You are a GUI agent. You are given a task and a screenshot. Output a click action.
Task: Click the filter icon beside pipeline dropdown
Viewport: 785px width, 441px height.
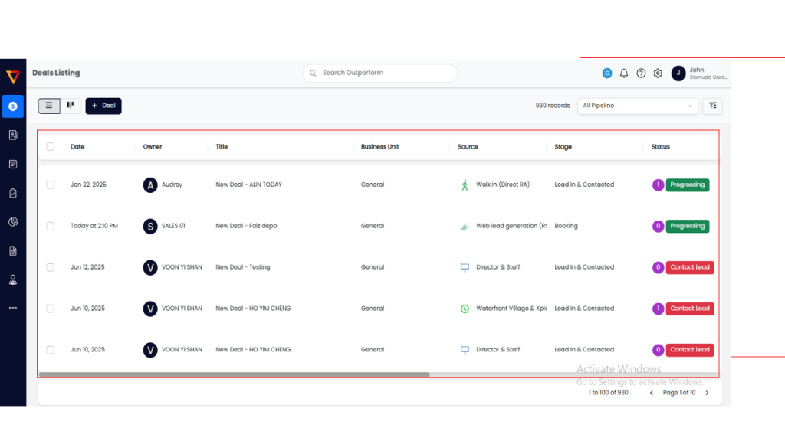click(x=712, y=106)
